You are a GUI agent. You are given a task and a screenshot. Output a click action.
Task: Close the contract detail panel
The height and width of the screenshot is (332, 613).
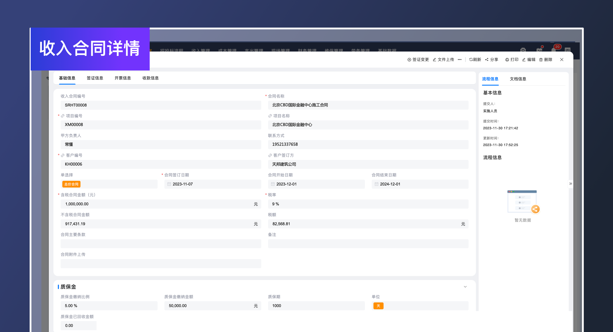tap(562, 60)
